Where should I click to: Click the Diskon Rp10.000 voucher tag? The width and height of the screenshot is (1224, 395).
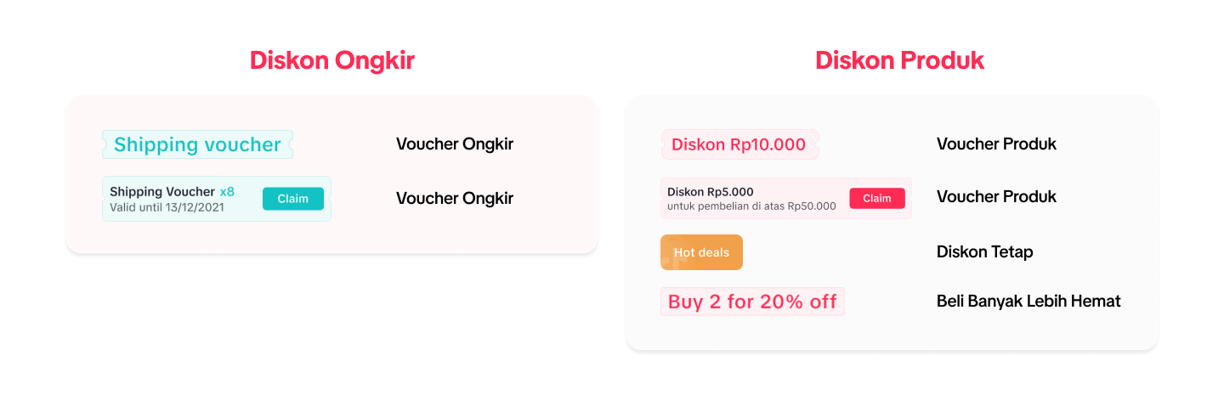click(739, 144)
